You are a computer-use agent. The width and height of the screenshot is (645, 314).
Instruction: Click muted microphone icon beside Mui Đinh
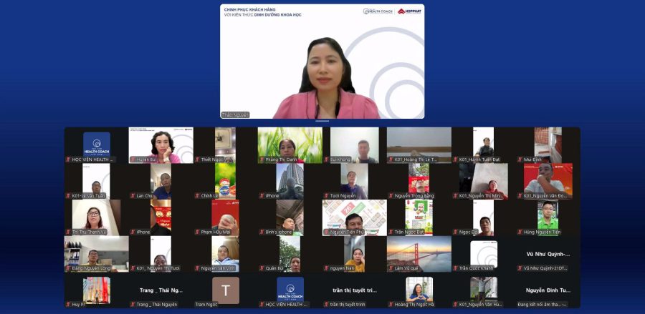[520, 160]
